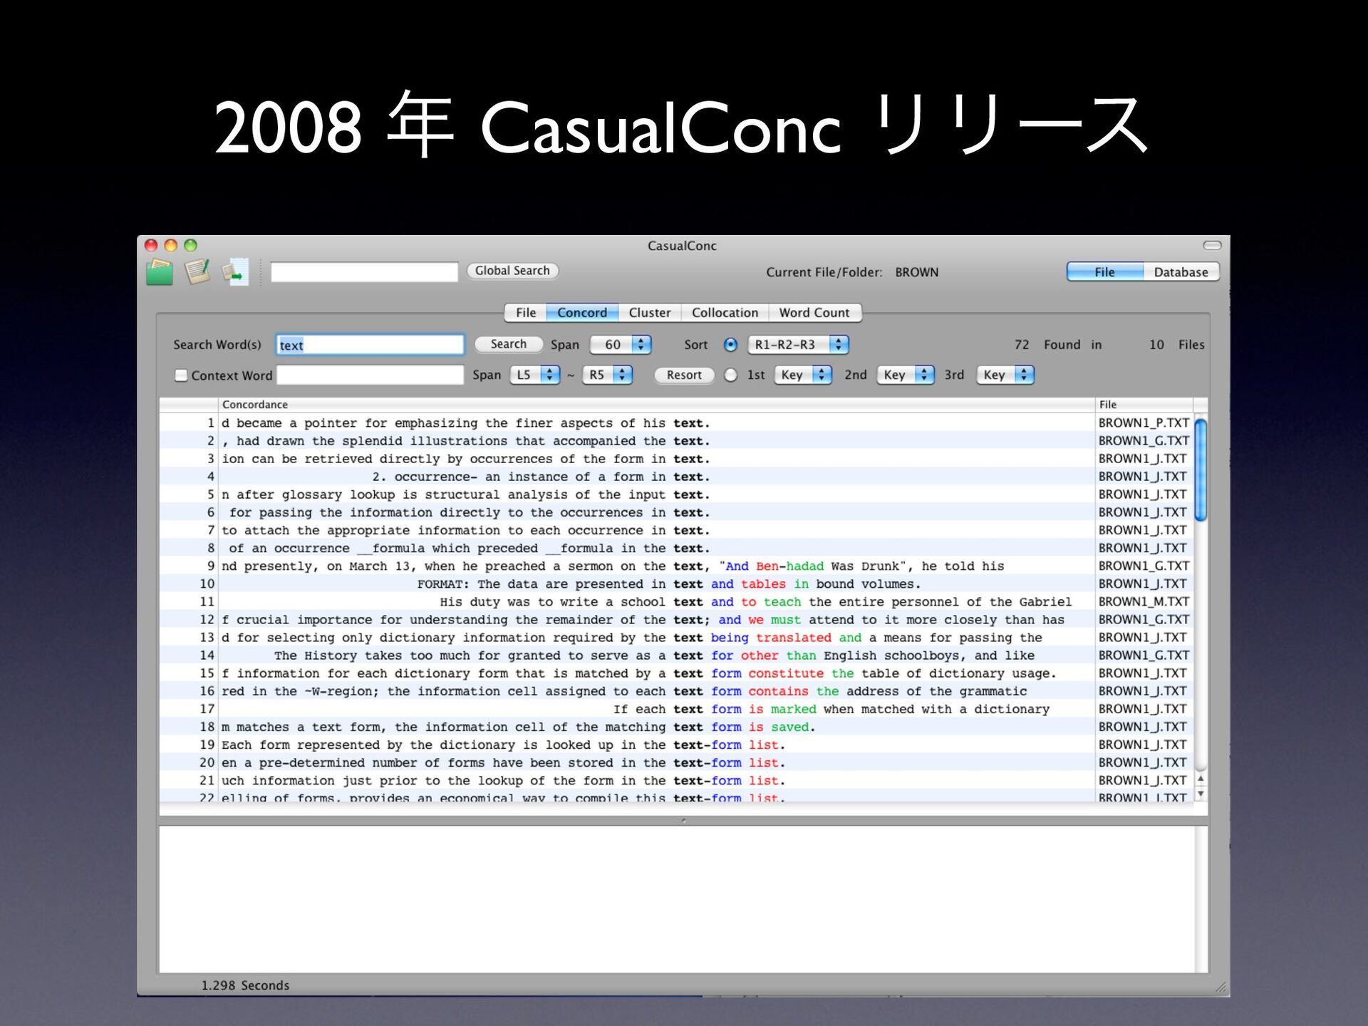Click the concordance vertical scrollbar thumb
This screenshot has width=1368, height=1026.
click(x=1201, y=470)
